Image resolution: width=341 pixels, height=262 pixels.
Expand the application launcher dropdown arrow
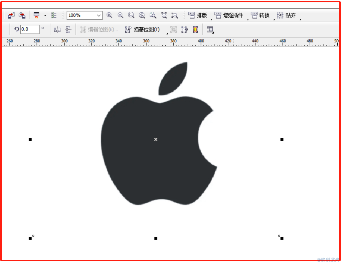tap(45, 15)
